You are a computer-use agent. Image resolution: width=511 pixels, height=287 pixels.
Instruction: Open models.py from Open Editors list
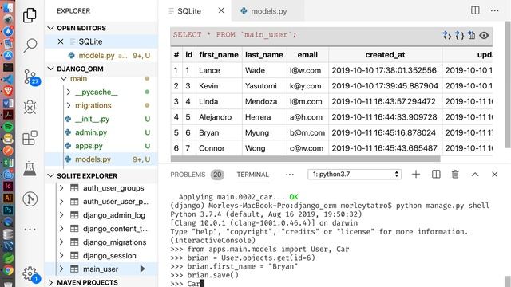(101, 56)
